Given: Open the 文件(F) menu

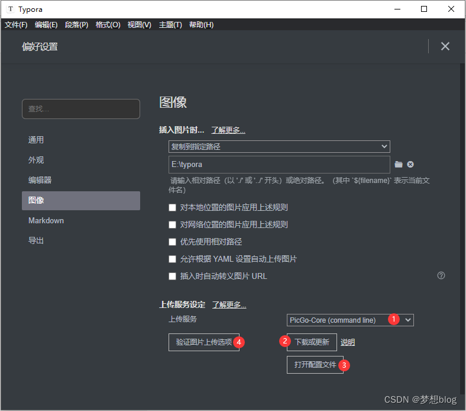Looking at the screenshot, I should coord(16,25).
